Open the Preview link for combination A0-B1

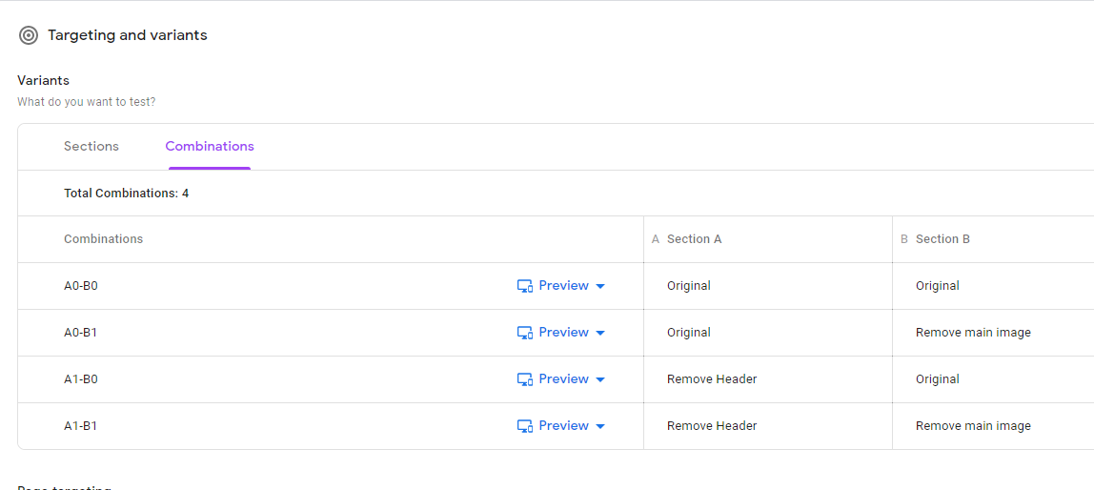(564, 333)
